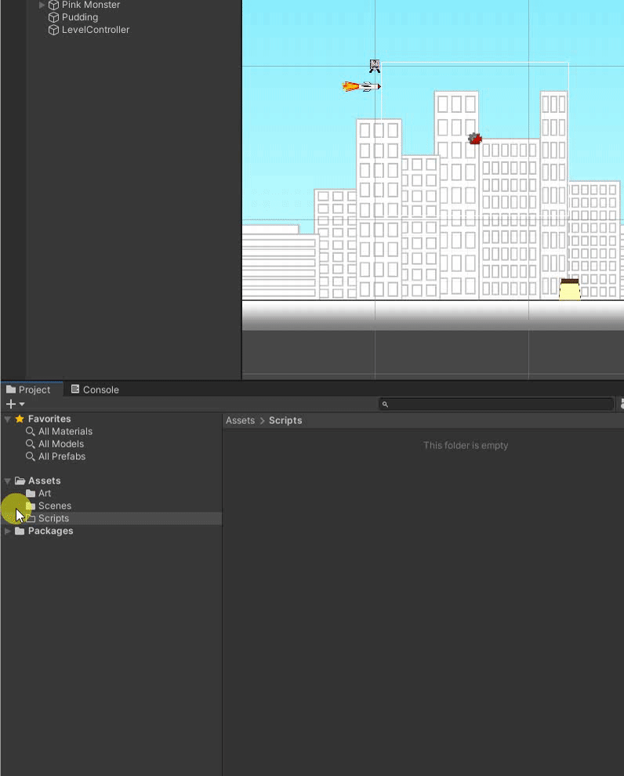The image size is (624, 776).
Task: Expand the Pink Monster object children
Action: [42, 5]
